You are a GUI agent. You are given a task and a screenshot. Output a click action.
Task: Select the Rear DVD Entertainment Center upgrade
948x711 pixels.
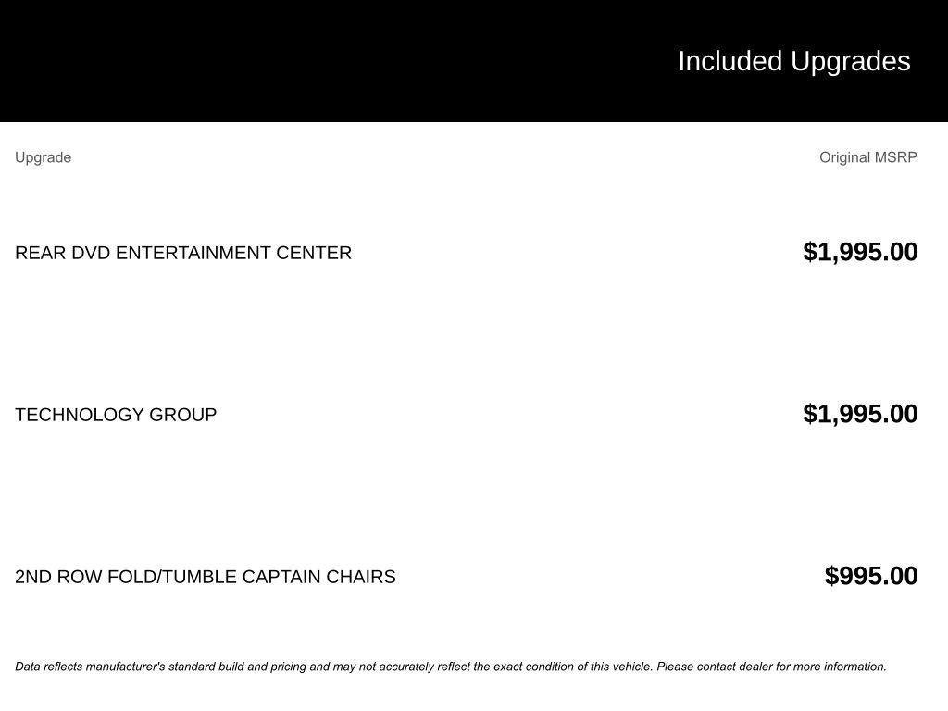pyautogui.click(x=183, y=253)
